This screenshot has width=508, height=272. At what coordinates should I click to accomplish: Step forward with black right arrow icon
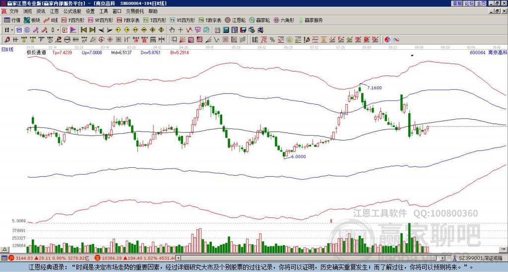110,30
